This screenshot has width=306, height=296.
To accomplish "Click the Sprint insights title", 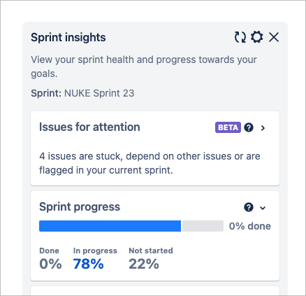I will click(68, 37).
